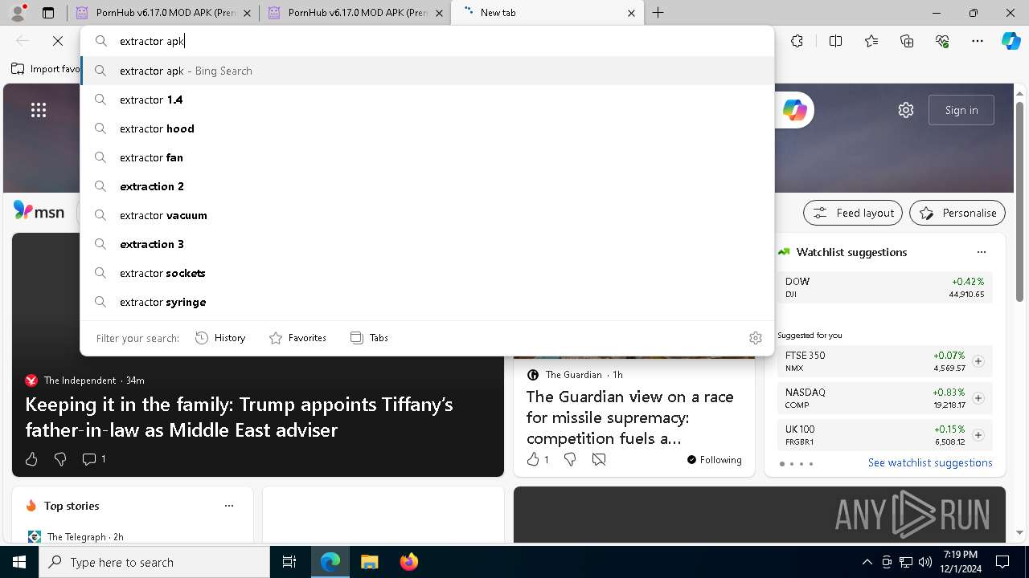
Task: Open Edge Settings and more menu
Action: click(978, 41)
